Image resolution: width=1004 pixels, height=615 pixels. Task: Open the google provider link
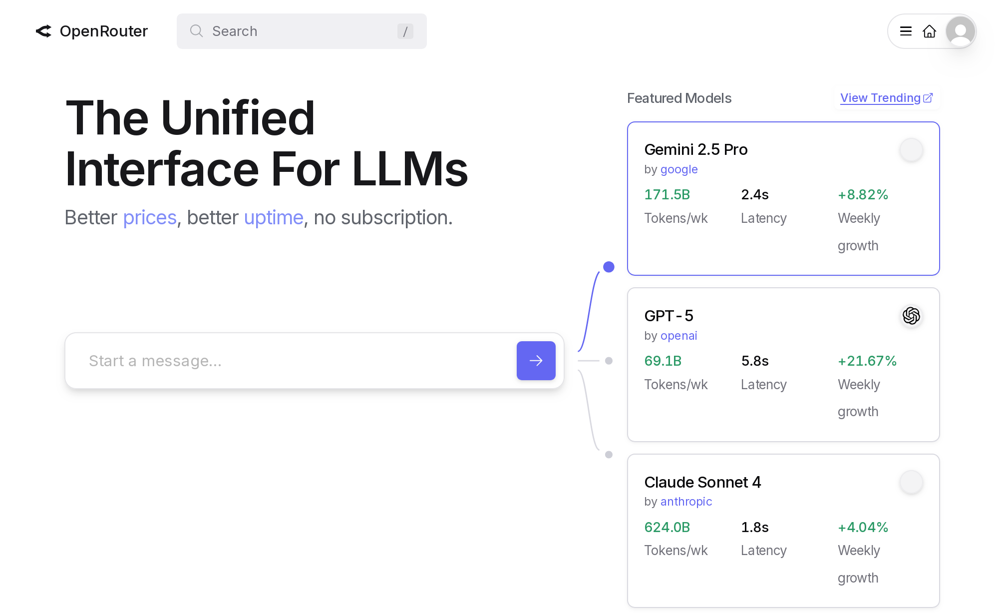click(x=679, y=169)
